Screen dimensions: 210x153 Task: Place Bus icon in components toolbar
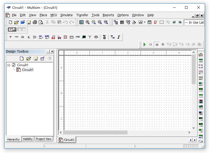coord(119,37)
